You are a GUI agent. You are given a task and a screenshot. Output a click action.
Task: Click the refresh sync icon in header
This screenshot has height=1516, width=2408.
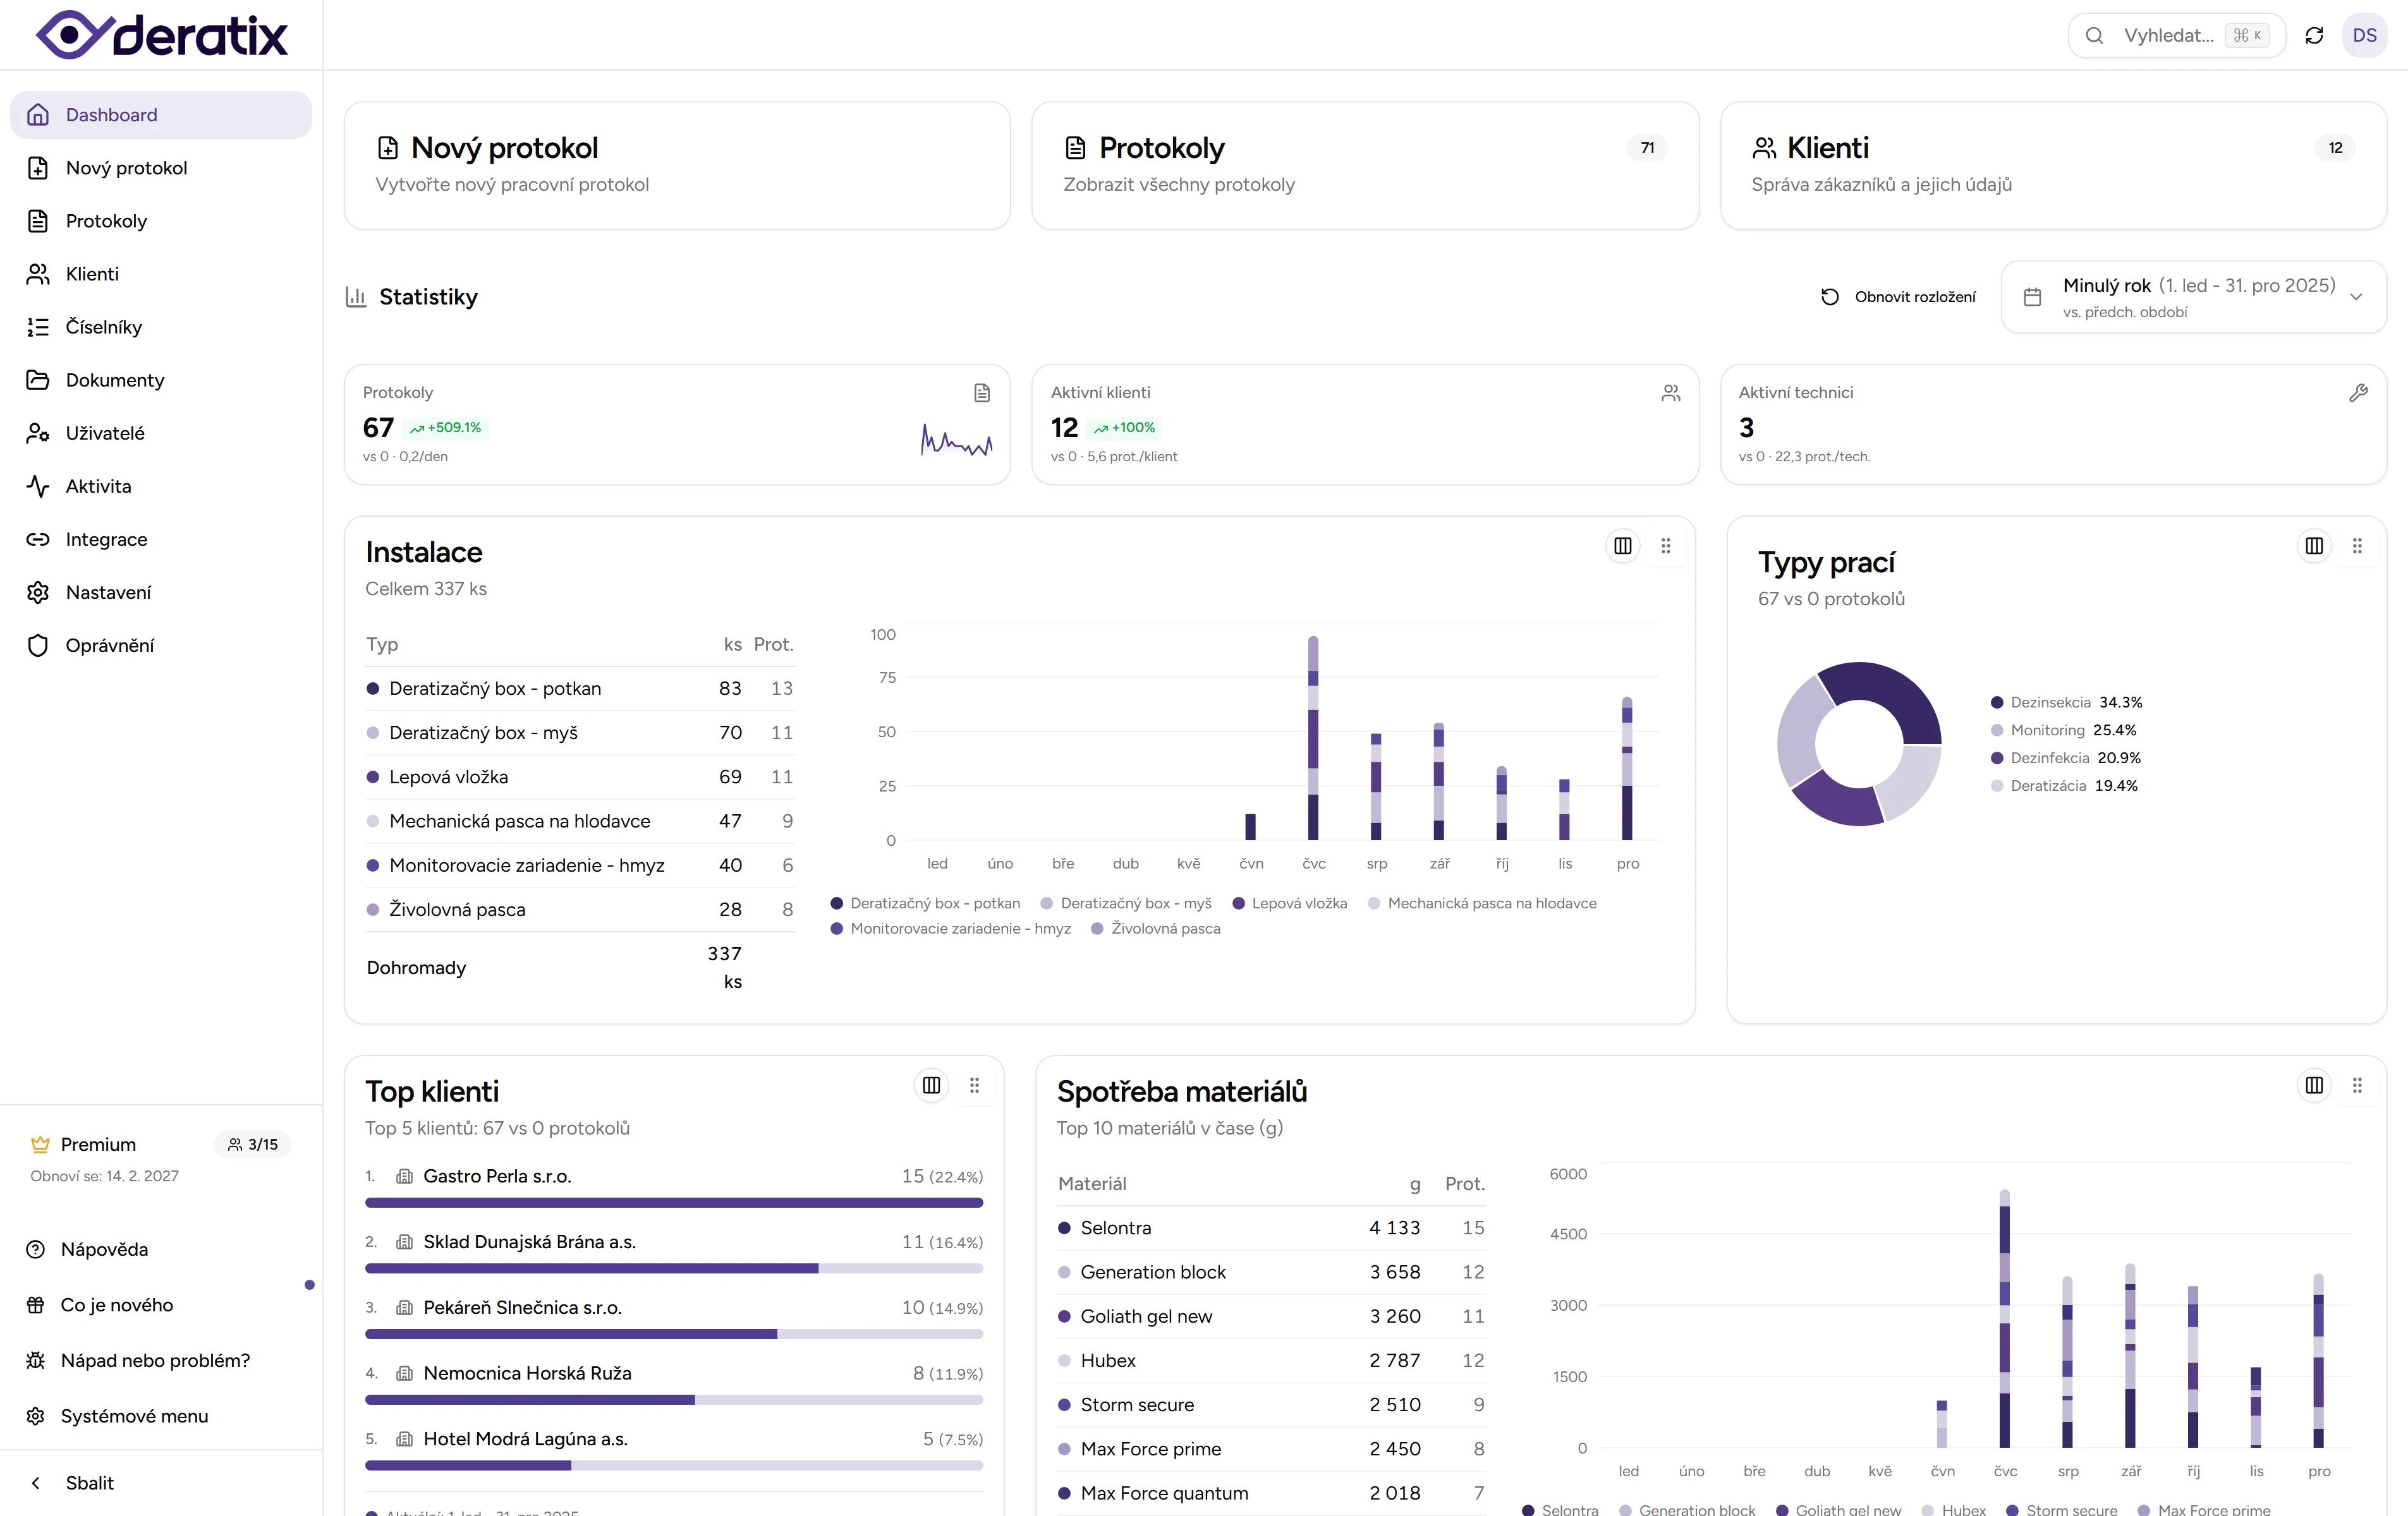[2314, 36]
